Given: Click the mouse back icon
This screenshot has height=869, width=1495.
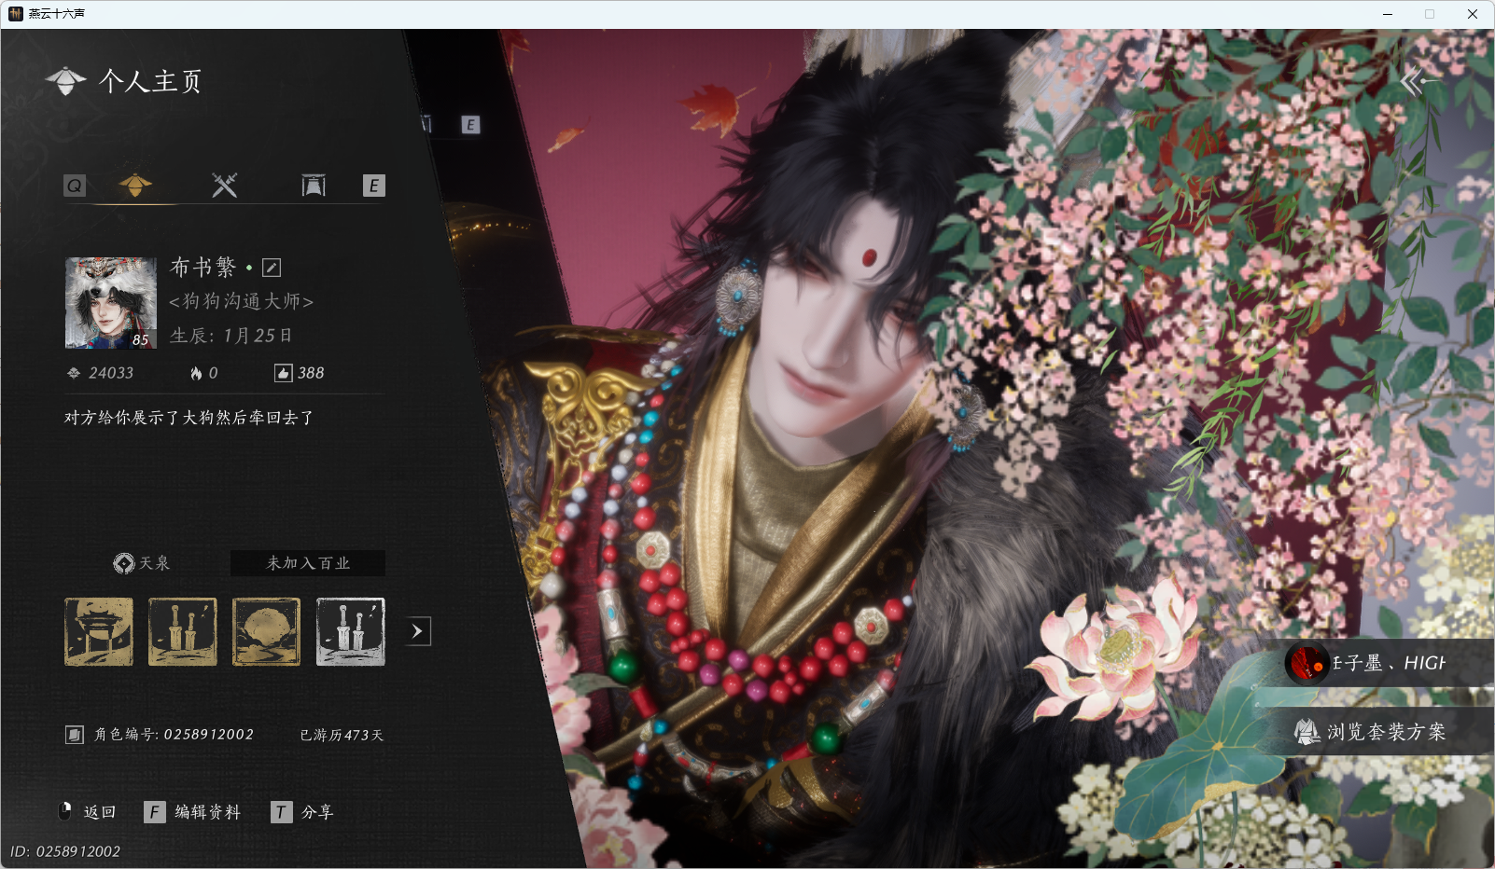Looking at the screenshot, I should click(x=65, y=811).
